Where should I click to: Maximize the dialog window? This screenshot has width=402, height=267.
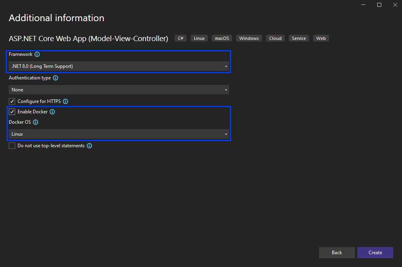[x=379, y=5]
